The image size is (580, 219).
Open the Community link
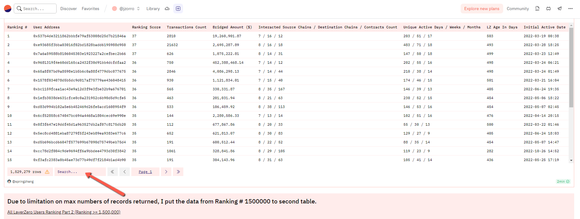pos(518,9)
